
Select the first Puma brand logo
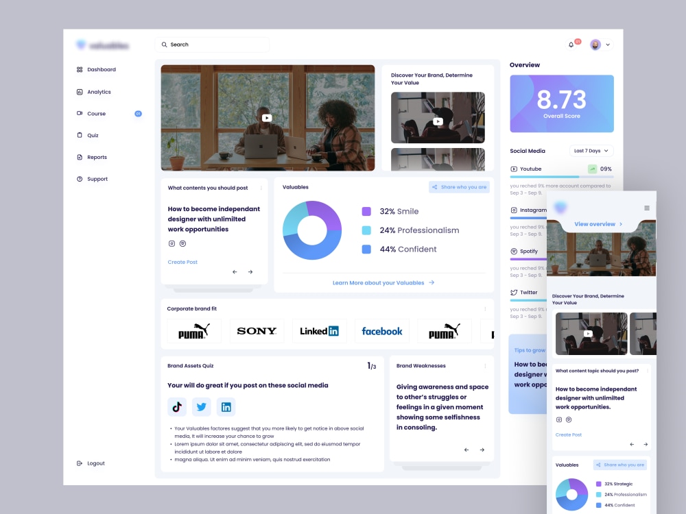[x=194, y=331]
